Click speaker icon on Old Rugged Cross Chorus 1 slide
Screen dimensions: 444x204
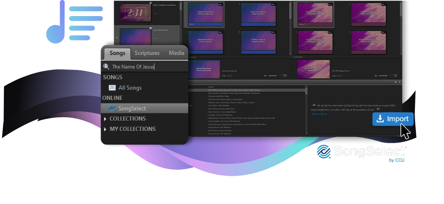tap(330, 4)
